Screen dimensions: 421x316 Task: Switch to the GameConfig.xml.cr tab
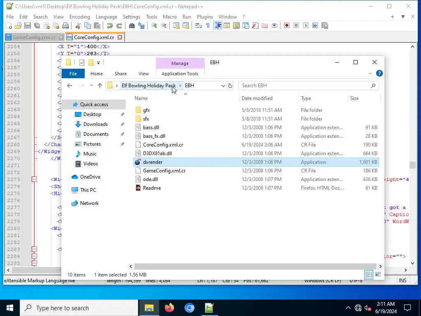(x=34, y=37)
